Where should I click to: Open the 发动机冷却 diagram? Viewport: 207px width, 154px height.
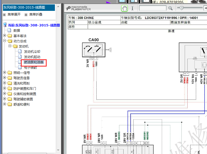32,52
